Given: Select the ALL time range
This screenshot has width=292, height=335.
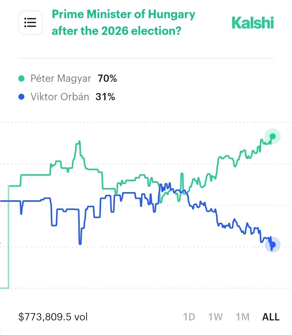Looking at the screenshot, I should pos(271,317).
